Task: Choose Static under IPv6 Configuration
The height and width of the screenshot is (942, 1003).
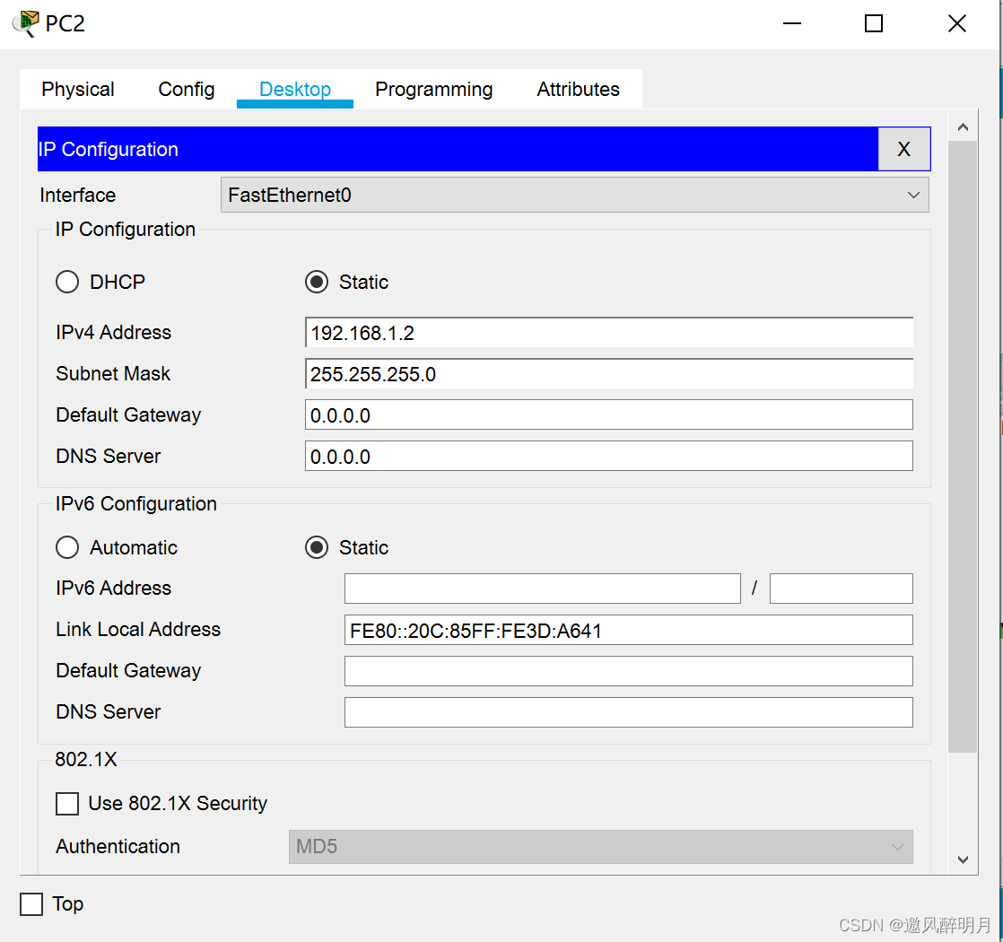Action: (x=317, y=547)
